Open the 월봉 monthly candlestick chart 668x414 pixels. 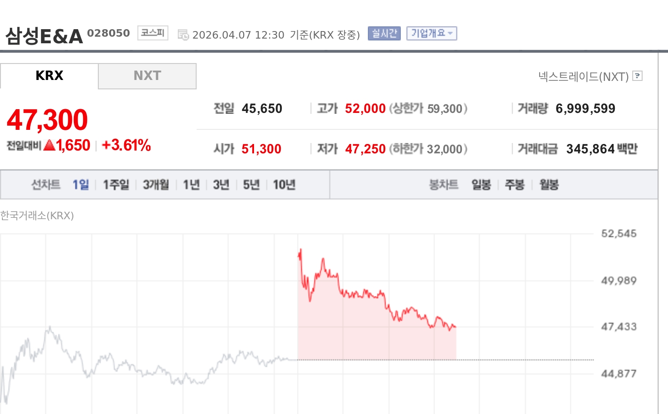click(x=549, y=184)
